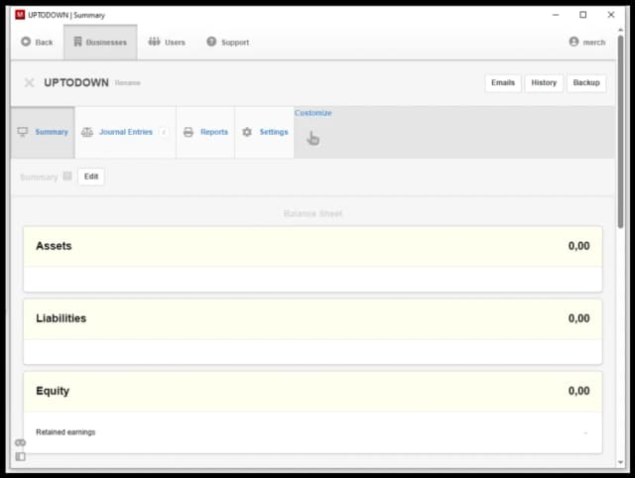Screen dimensions: 635x478
Task: Click the Emails button
Action: pyautogui.click(x=503, y=83)
